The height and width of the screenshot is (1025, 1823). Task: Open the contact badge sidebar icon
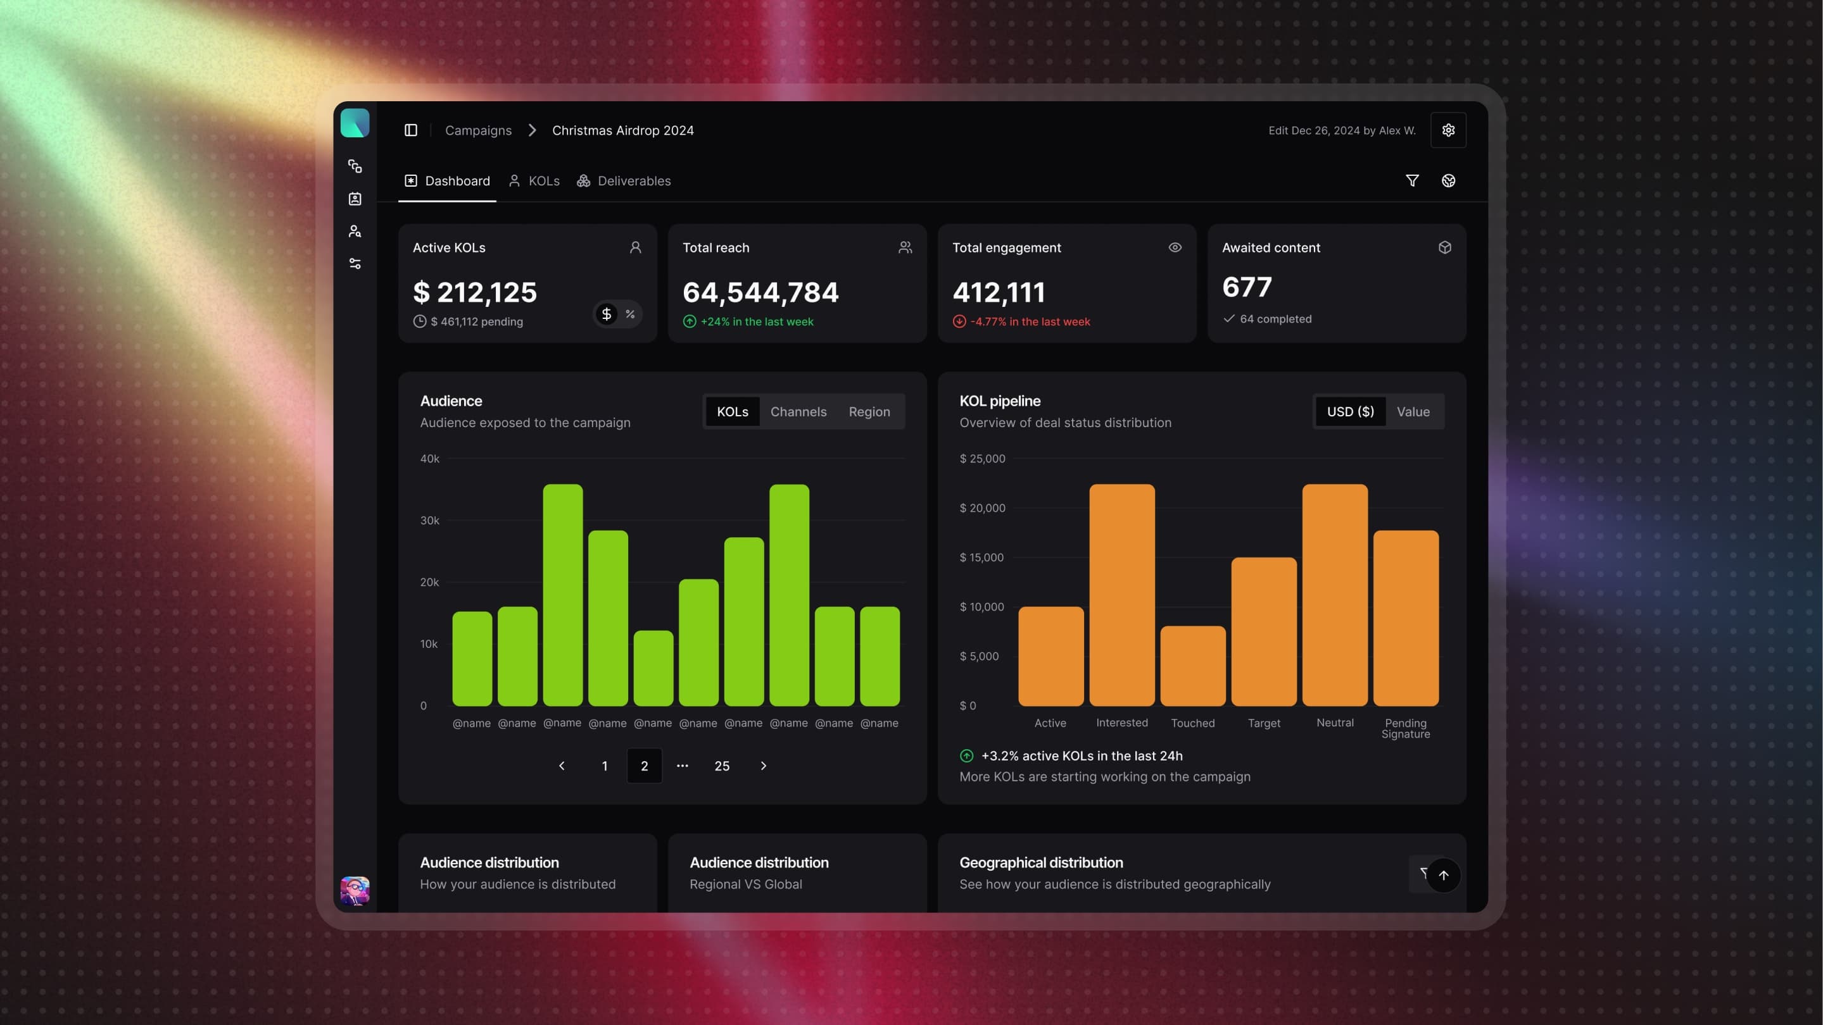[355, 199]
